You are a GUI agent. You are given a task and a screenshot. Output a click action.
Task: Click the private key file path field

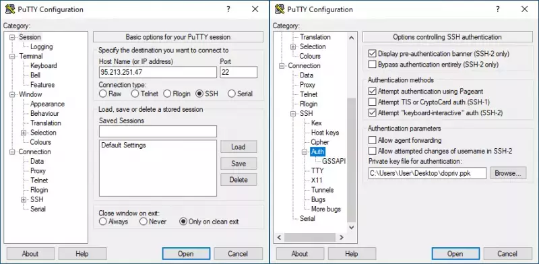[x=427, y=173]
